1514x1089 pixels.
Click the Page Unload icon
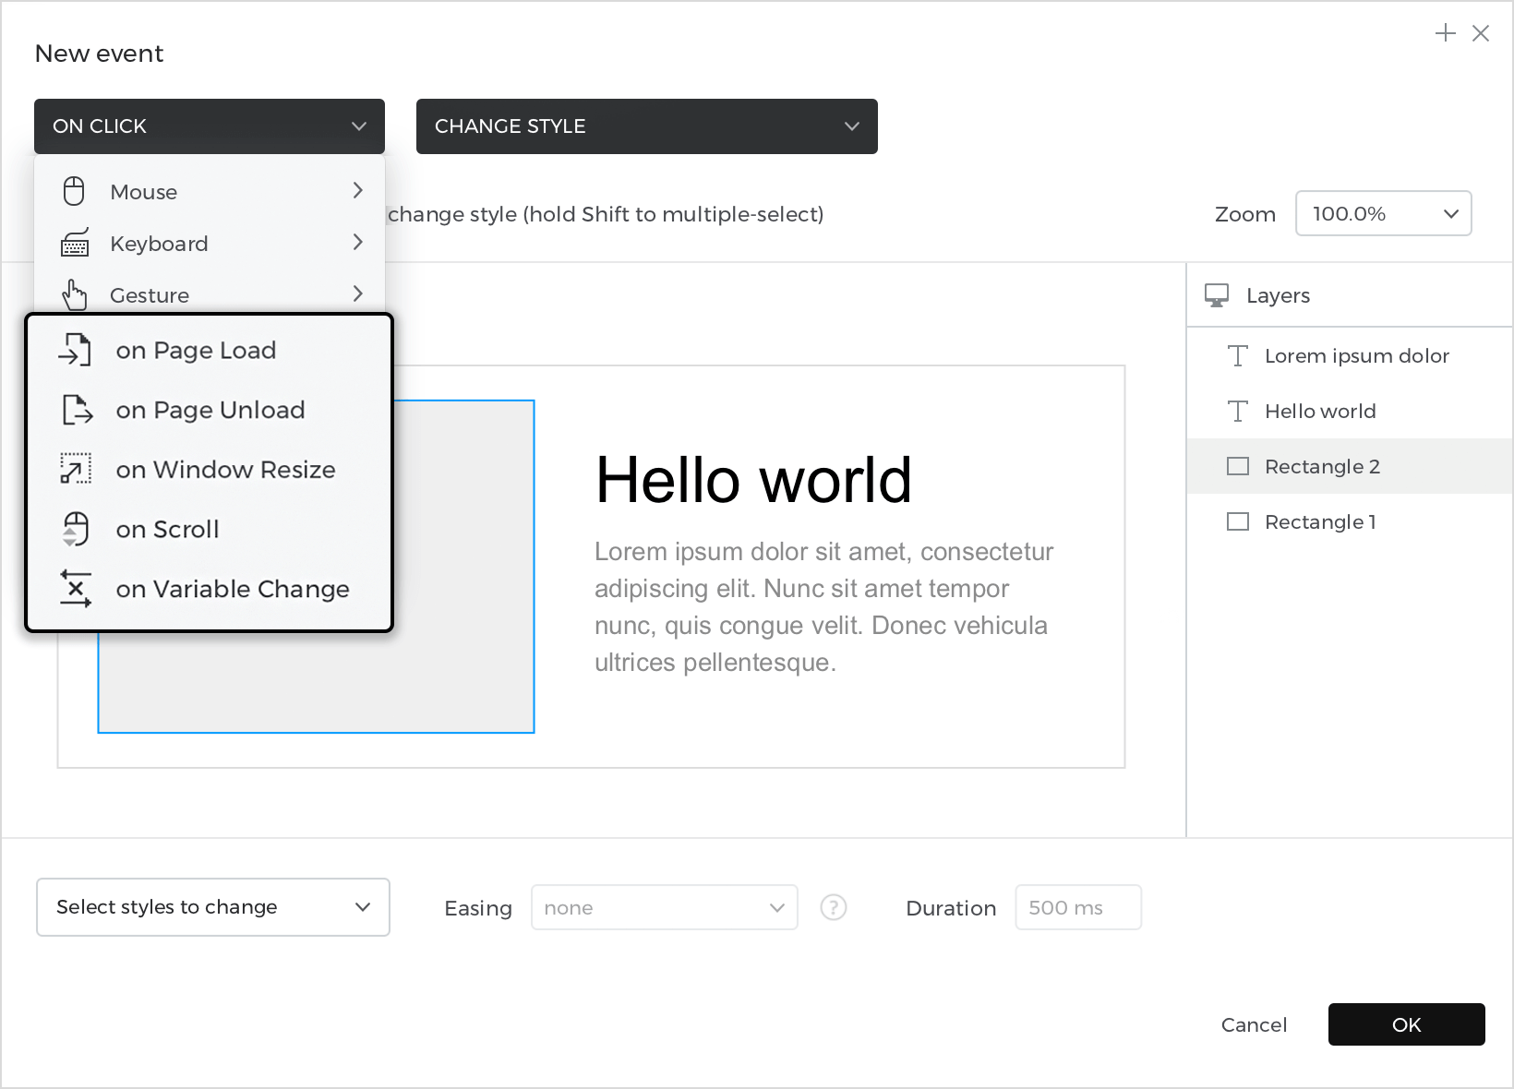pyautogui.click(x=78, y=410)
